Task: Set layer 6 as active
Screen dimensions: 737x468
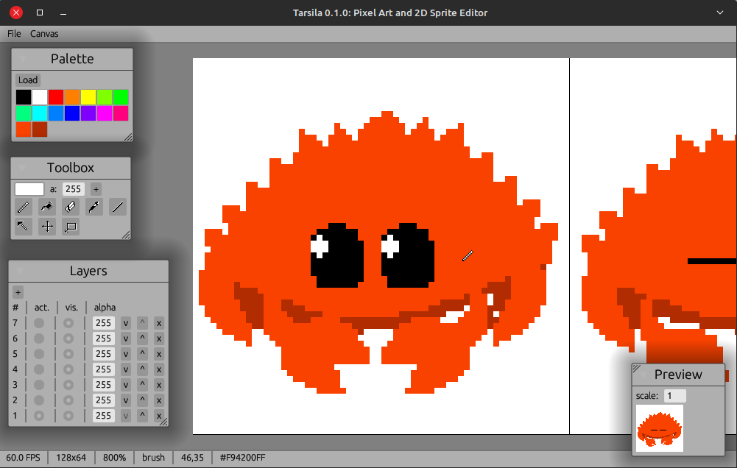Action: 39,338
